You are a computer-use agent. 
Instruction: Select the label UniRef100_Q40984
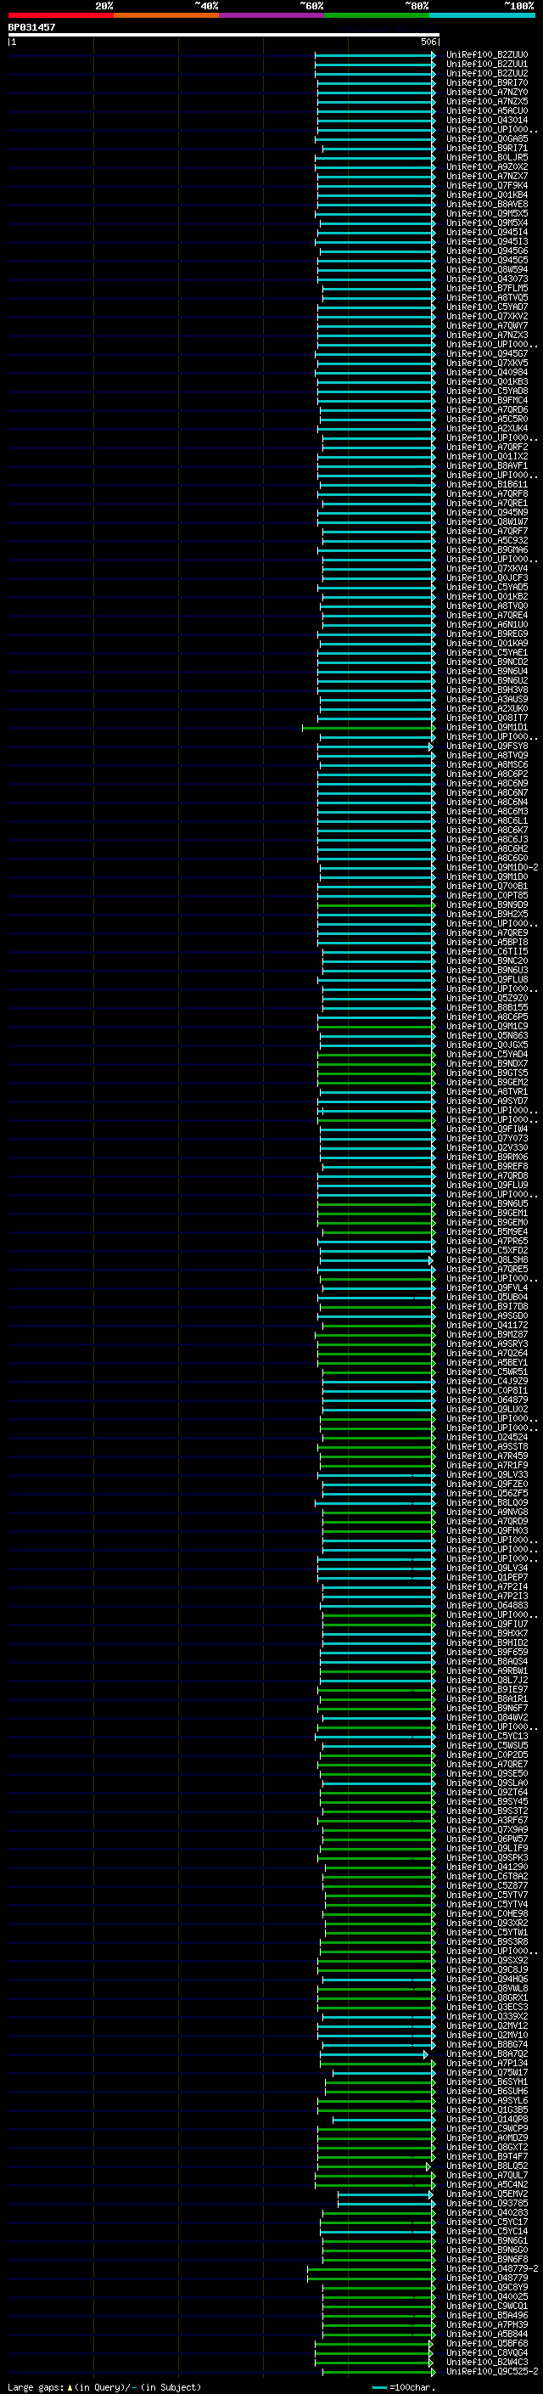[486, 372]
